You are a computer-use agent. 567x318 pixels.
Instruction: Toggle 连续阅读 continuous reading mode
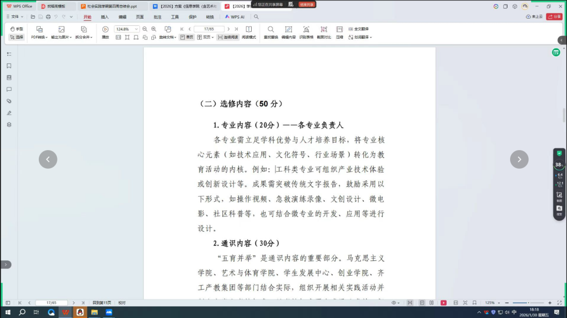click(228, 37)
